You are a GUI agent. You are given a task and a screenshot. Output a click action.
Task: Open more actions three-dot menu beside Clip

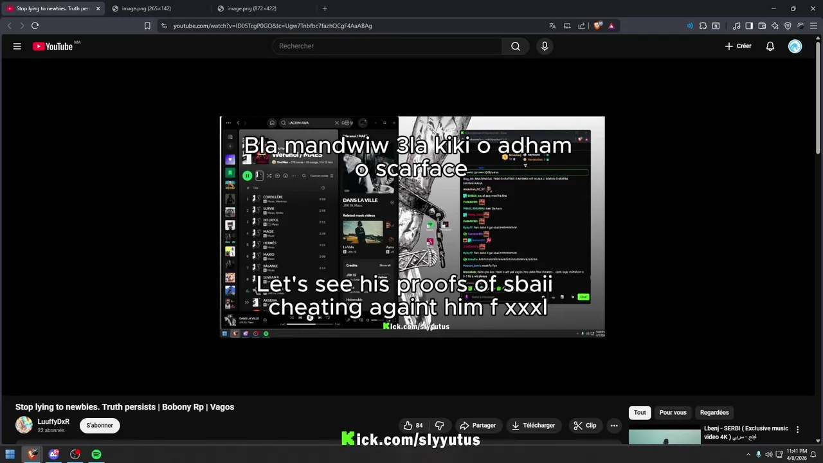(x=614, y=425)
